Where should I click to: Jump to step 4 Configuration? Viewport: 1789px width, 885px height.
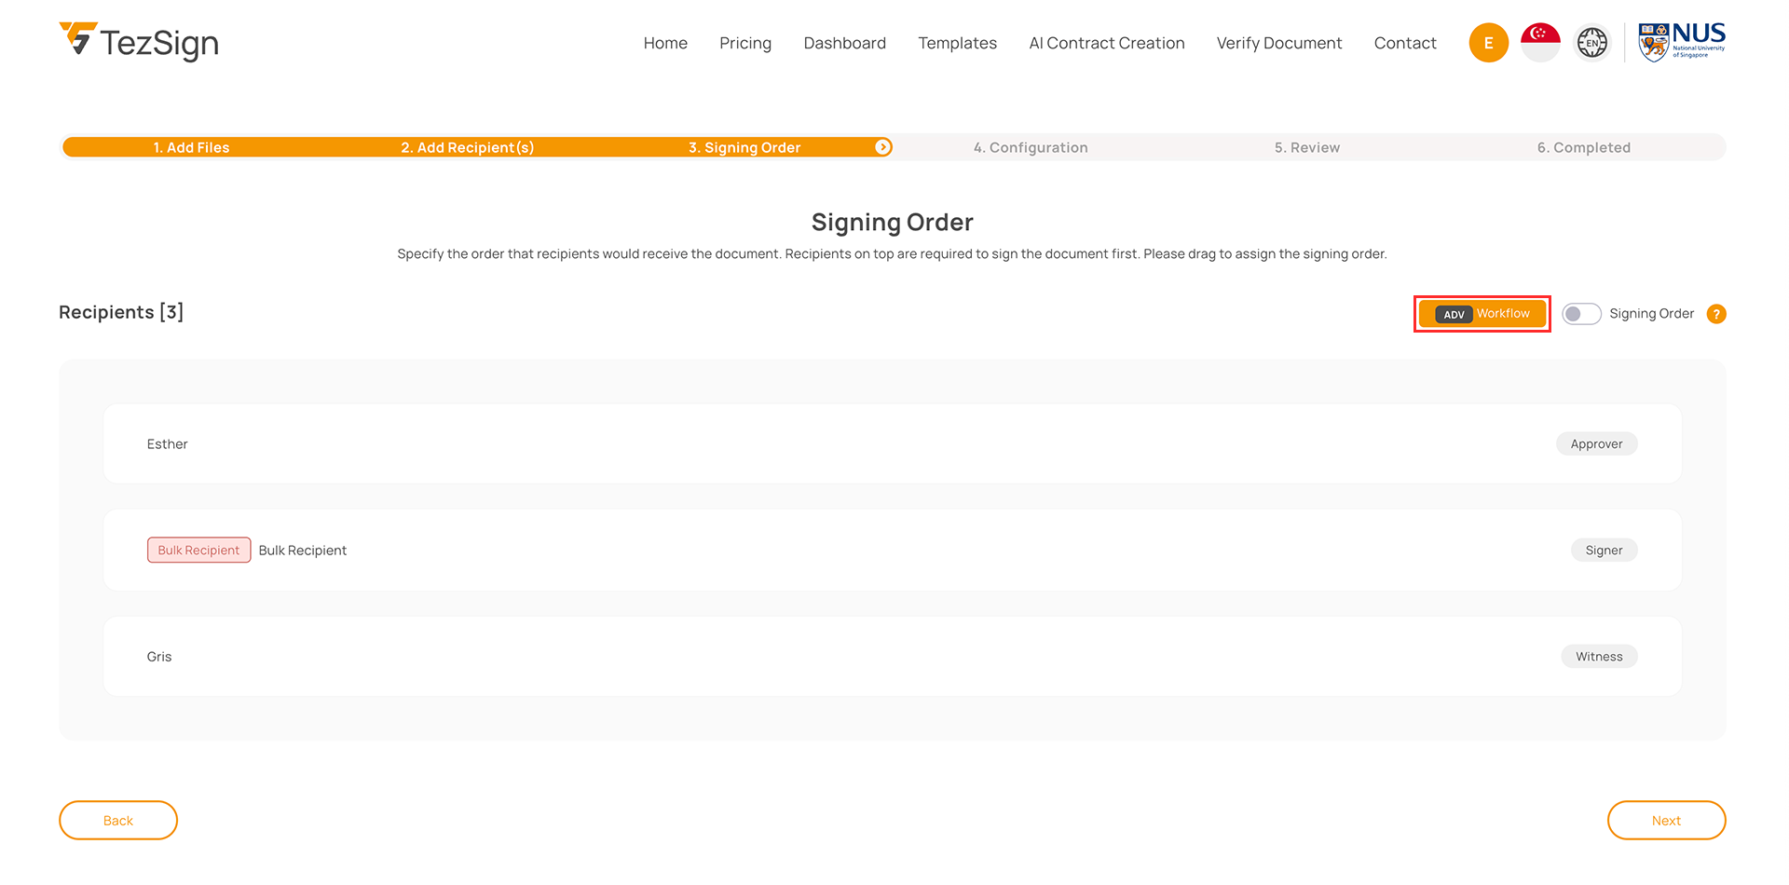pyautogui.click(x=1031, y=147)
